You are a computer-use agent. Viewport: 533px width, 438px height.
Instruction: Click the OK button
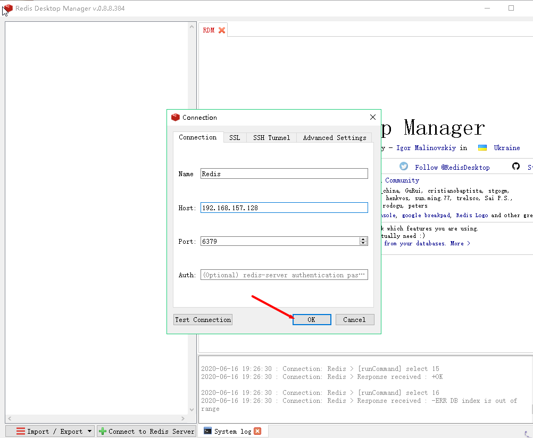click(312, 319)
